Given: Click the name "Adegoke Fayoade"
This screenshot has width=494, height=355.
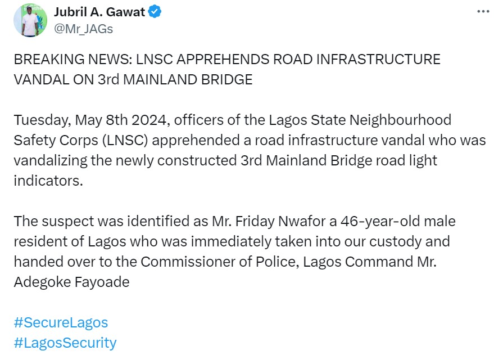Looking at the screenshot, I should (71, 282).
